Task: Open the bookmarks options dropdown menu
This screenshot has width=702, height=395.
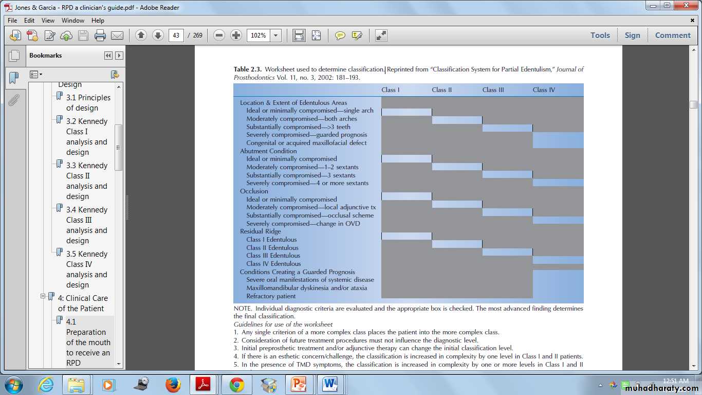Action: [35, 75]
